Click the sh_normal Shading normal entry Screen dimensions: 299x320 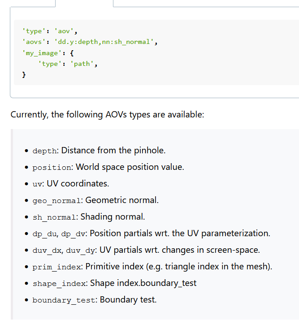(x=89, y=217)
